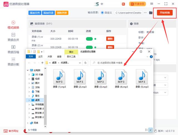178x135 pixels.
Task: Collapse the 此电脑 tree node
Action: coord(28,70)
